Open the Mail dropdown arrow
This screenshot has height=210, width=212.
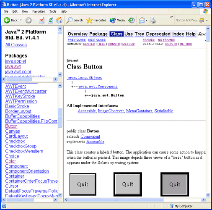tap(147, 20)
